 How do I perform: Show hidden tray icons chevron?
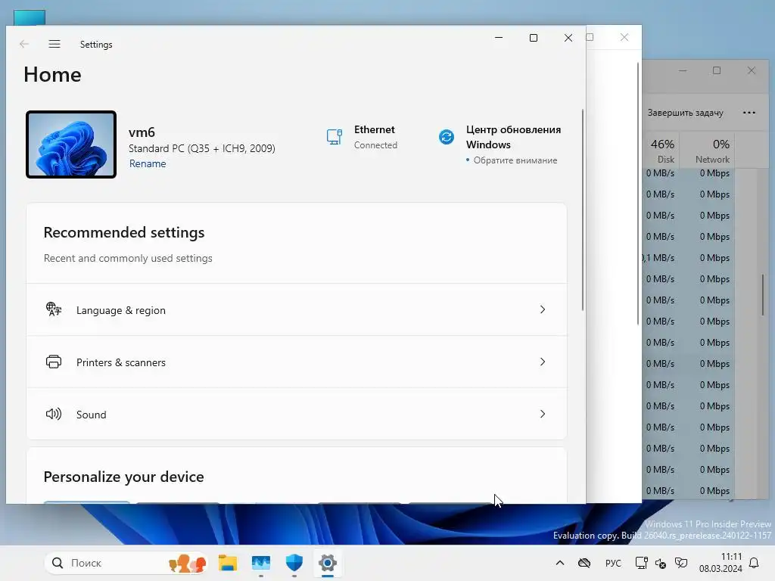[x=559, y=563]
